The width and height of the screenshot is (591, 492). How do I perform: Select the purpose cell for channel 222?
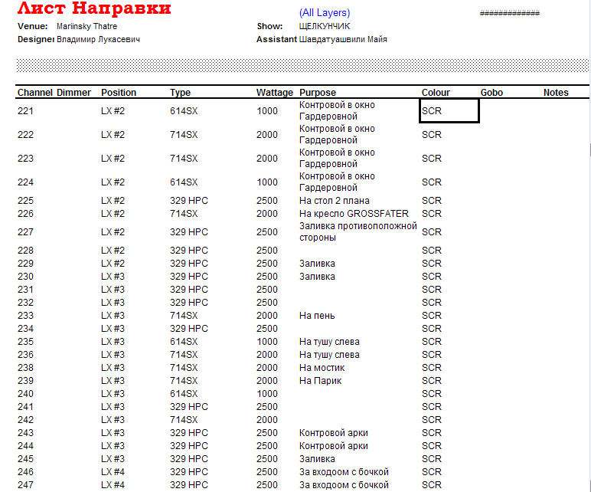point(337,134)
